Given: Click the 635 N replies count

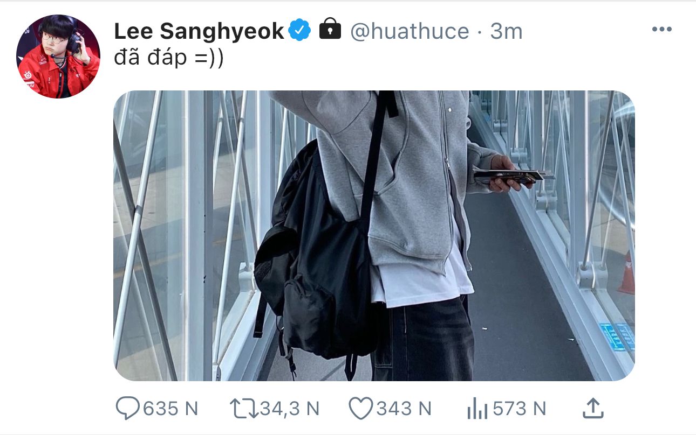Looking at the screenshot, I should (x=170, y=409).
